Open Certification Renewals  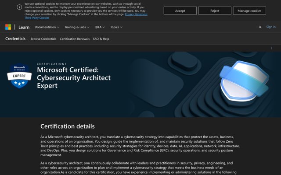point(75,39)
